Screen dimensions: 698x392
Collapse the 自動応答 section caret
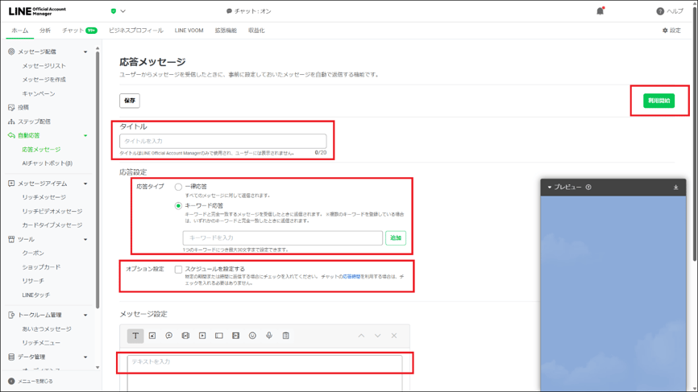[x=85, y=135]
